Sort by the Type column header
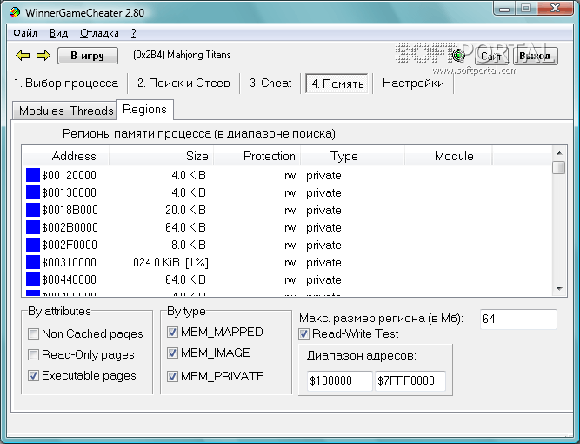 352,156
